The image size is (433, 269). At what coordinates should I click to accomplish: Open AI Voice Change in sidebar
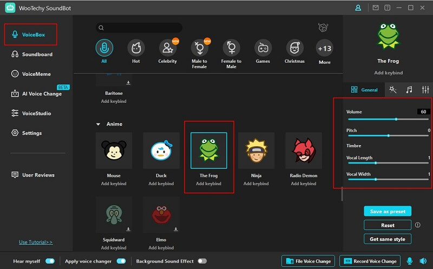coord(36,94)
